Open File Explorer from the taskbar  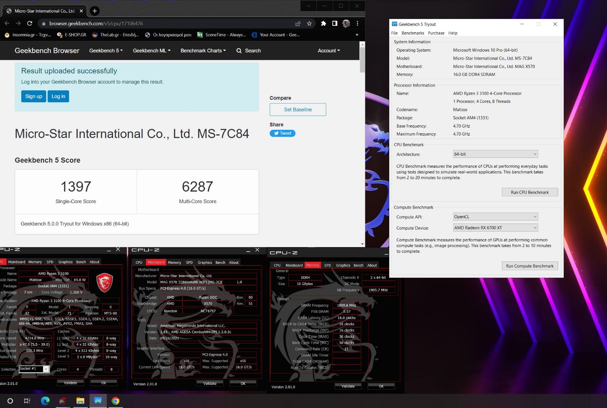pyautogui.click(x=80, y=401)
